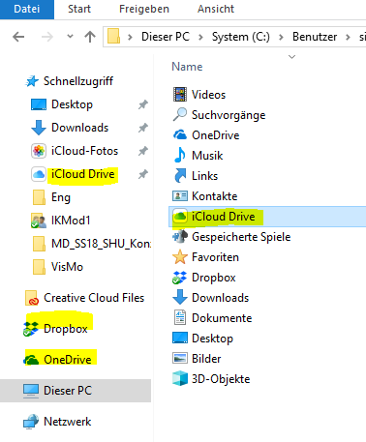Expand chevron after Benutzer breadcrumb
Viewport: 366px width, 442px height.
(348, 38)
